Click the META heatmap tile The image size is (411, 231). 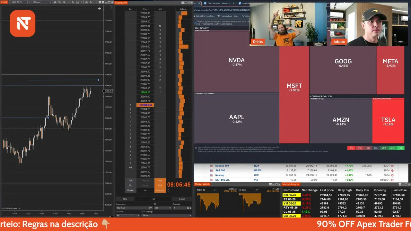pyautogui.click(x=390, y=63)
